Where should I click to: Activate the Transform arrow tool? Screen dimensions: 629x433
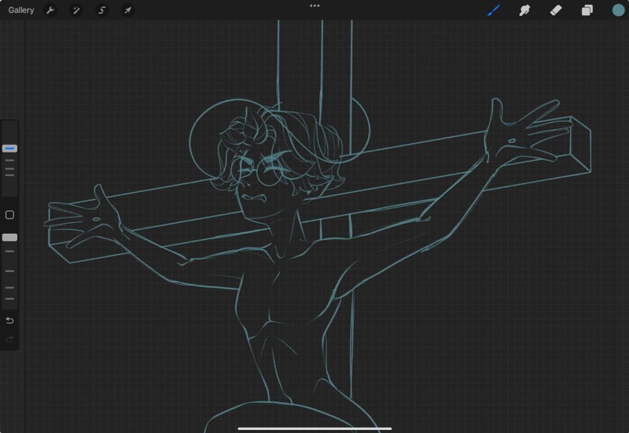128,10
